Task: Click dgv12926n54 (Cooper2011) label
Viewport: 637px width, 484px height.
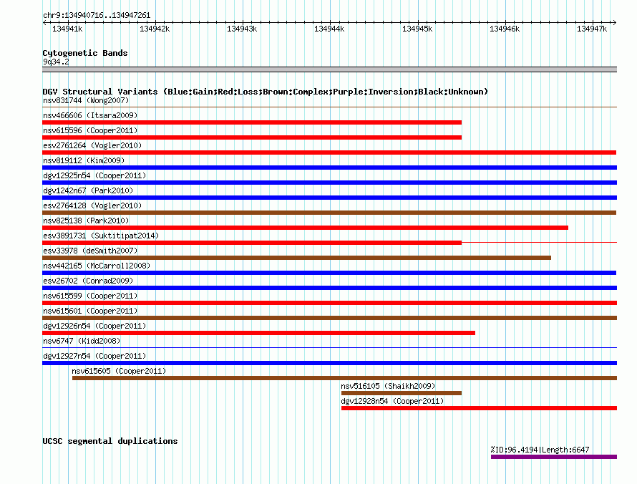Action: coord(94,326)
